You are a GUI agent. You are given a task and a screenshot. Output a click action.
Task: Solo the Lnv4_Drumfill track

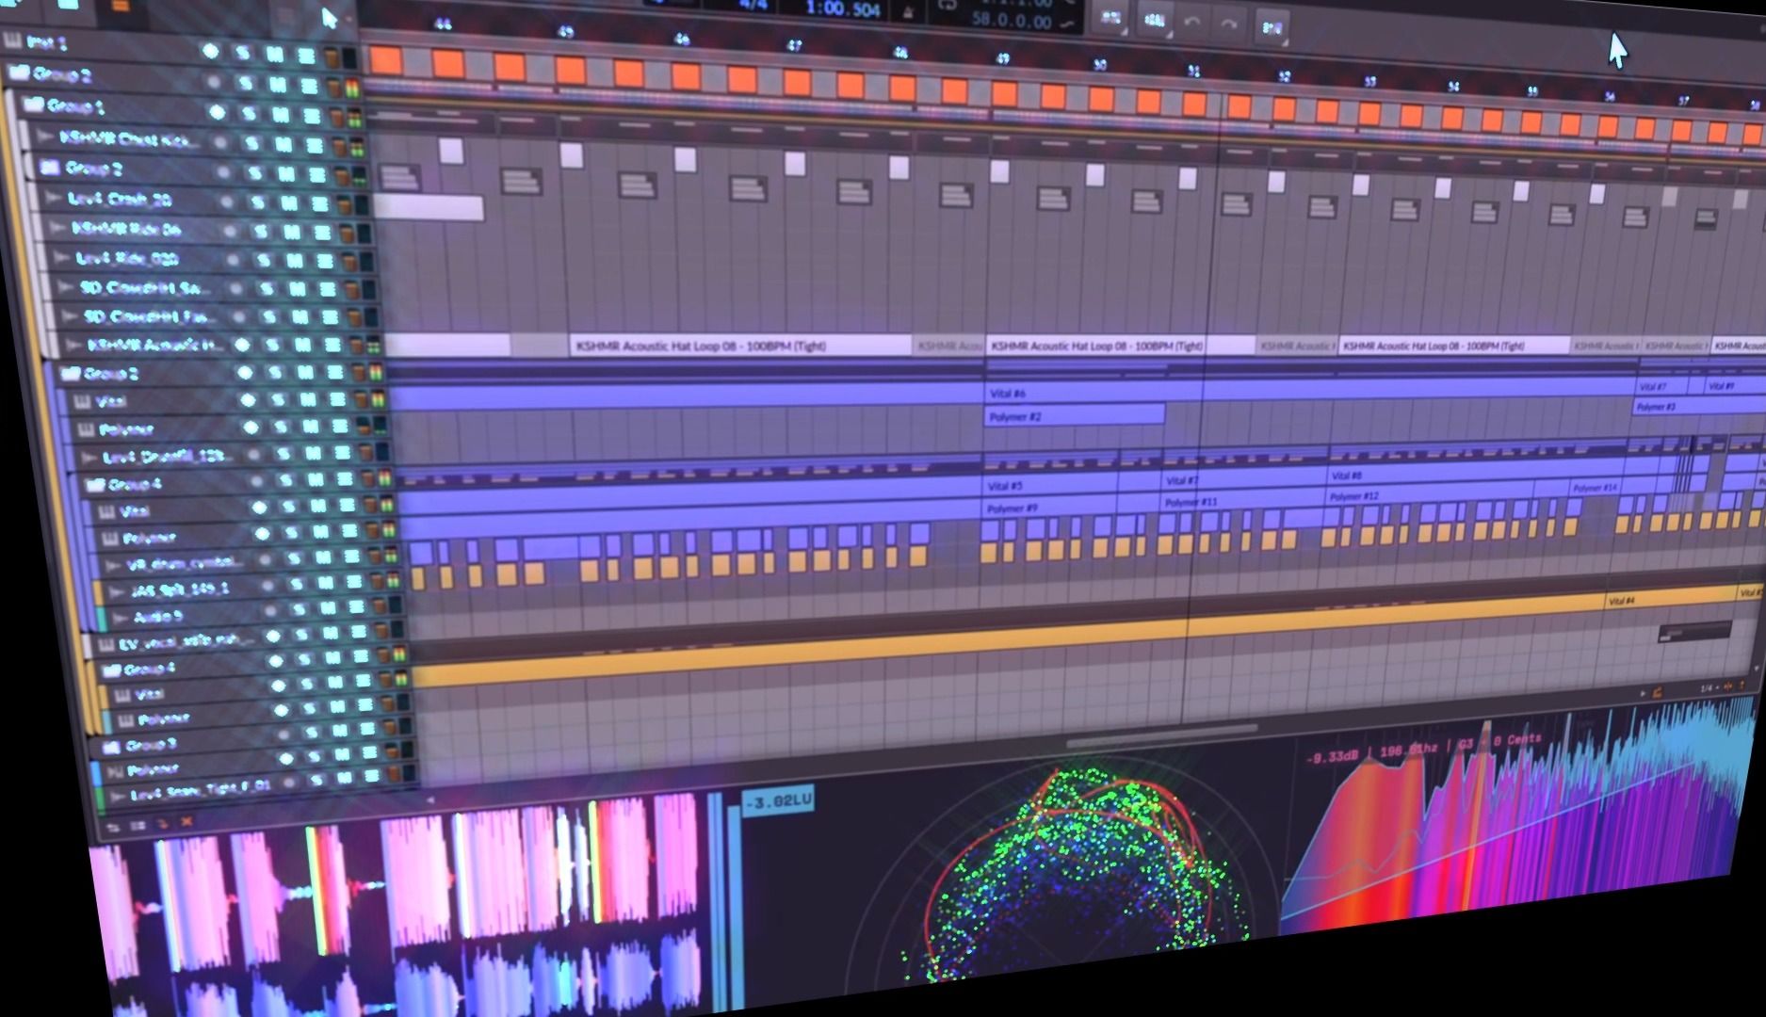[282, 454]
